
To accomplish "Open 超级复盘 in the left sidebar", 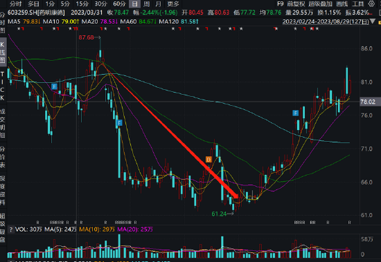I will pos(3,227).
